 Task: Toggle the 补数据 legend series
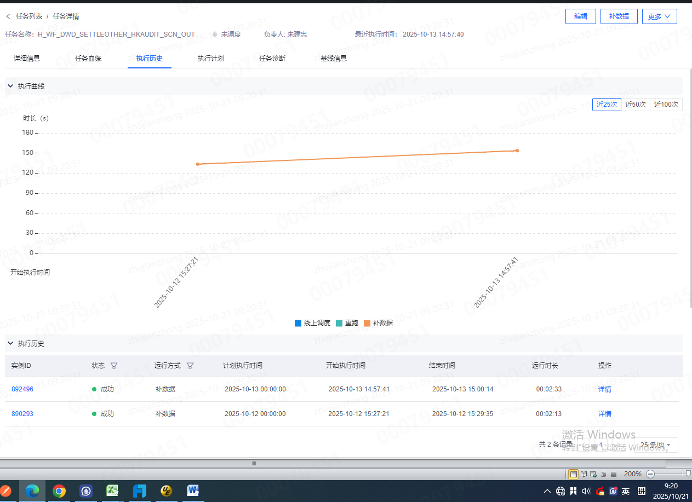click(378, 323)
